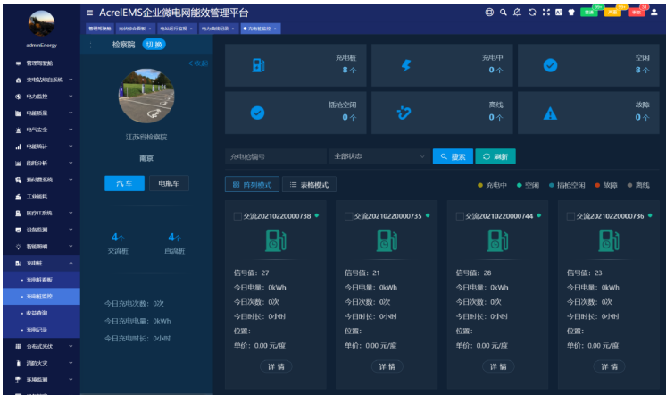Tick checkbox for charger 交流20210220000735
666x395 pixels.
pyautogui.click(x=348, y=216)
